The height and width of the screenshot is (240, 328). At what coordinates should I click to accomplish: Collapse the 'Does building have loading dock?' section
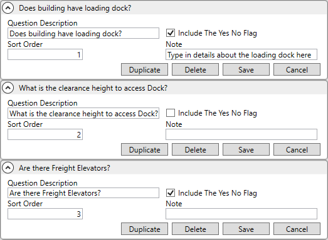click(x=8, y=8)
